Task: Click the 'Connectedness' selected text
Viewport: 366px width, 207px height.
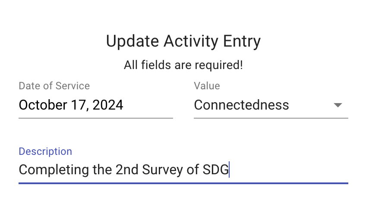Action: (x=241, y=105)
